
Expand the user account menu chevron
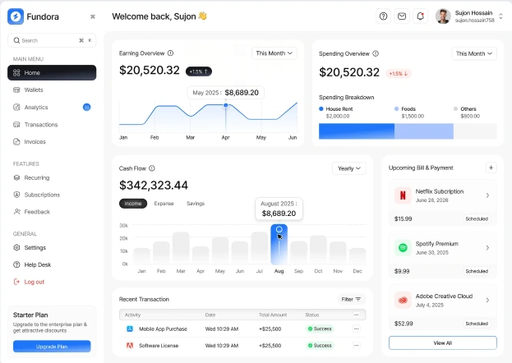pos(500,16)
